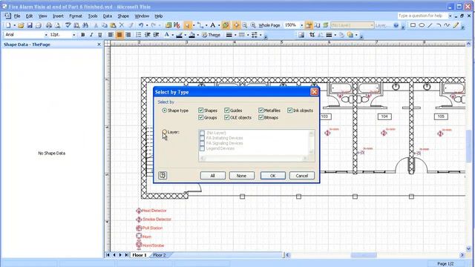Uncheck the Bitmaps checkbox
Image resolution: width=475 pixels, height=267 pixels.
pyautogui.click(x=261, y=117)
